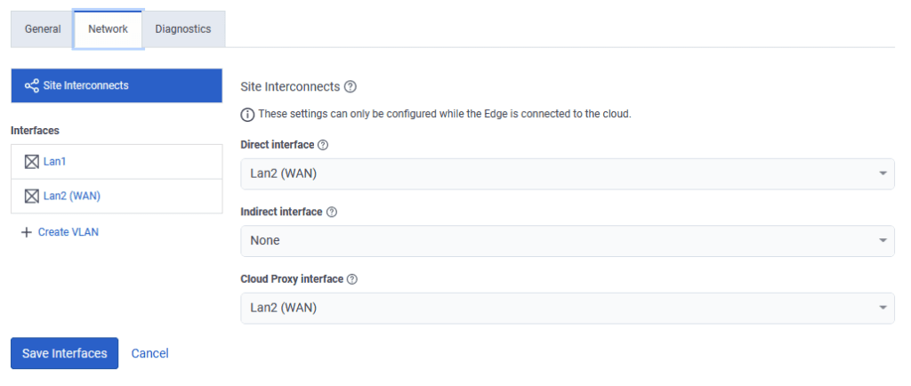
Task: Open the Site Interconnects heading help icon
Action: [351, 87]
